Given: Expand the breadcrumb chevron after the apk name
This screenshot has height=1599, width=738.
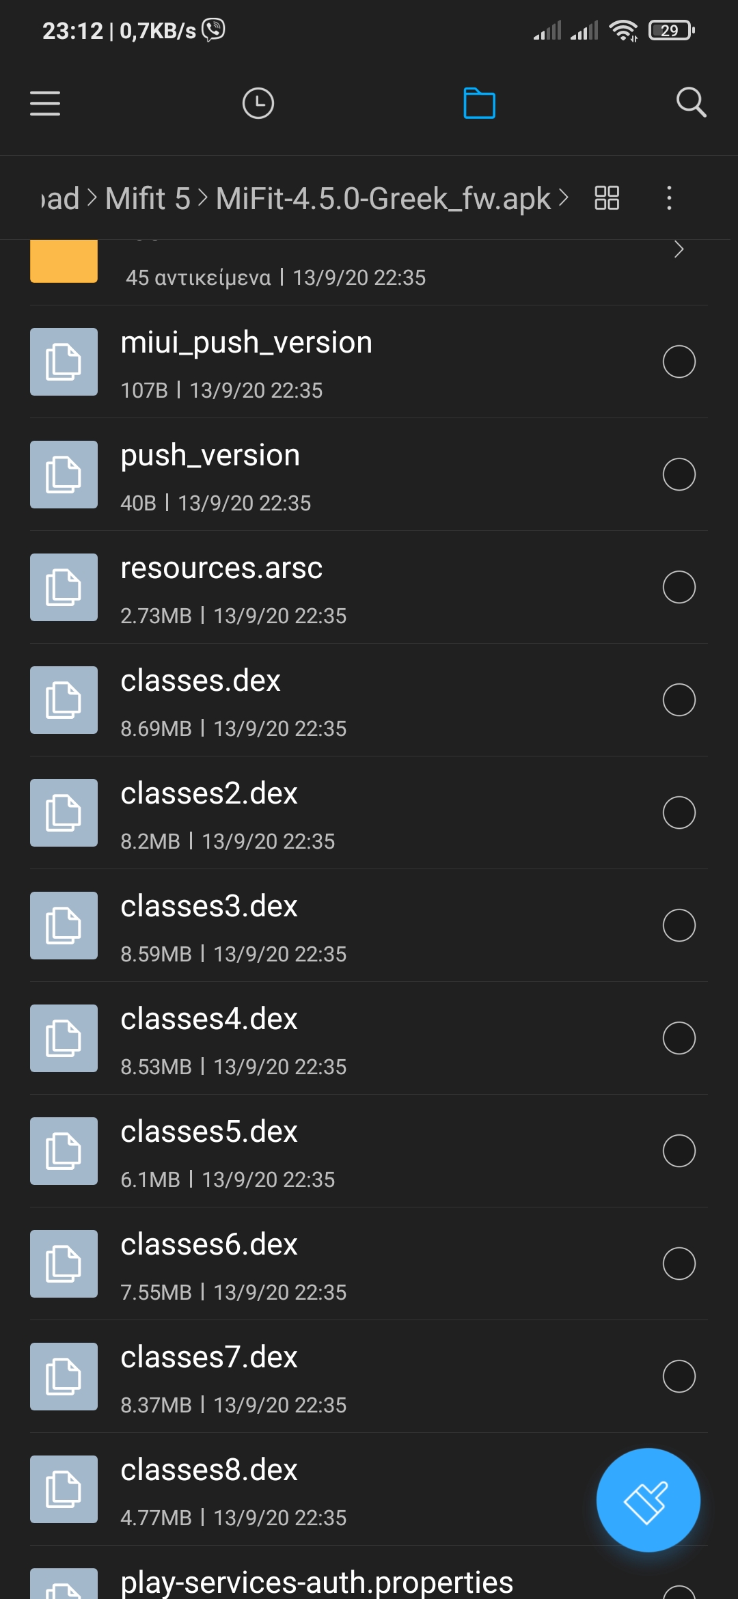Looking at the screenshot, I should pyautogui.click(x=564, y=198).
